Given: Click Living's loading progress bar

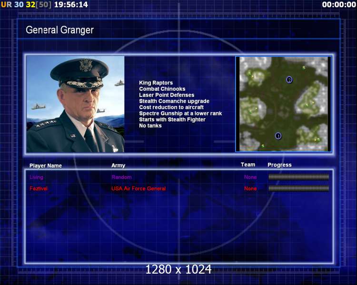Looking at the screenshot, I should (299, 177).
